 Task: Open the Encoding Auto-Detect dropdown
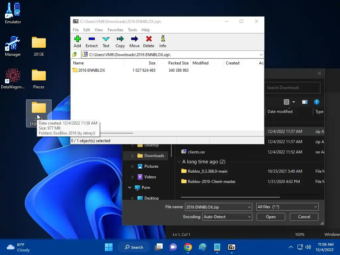[227, 217]
